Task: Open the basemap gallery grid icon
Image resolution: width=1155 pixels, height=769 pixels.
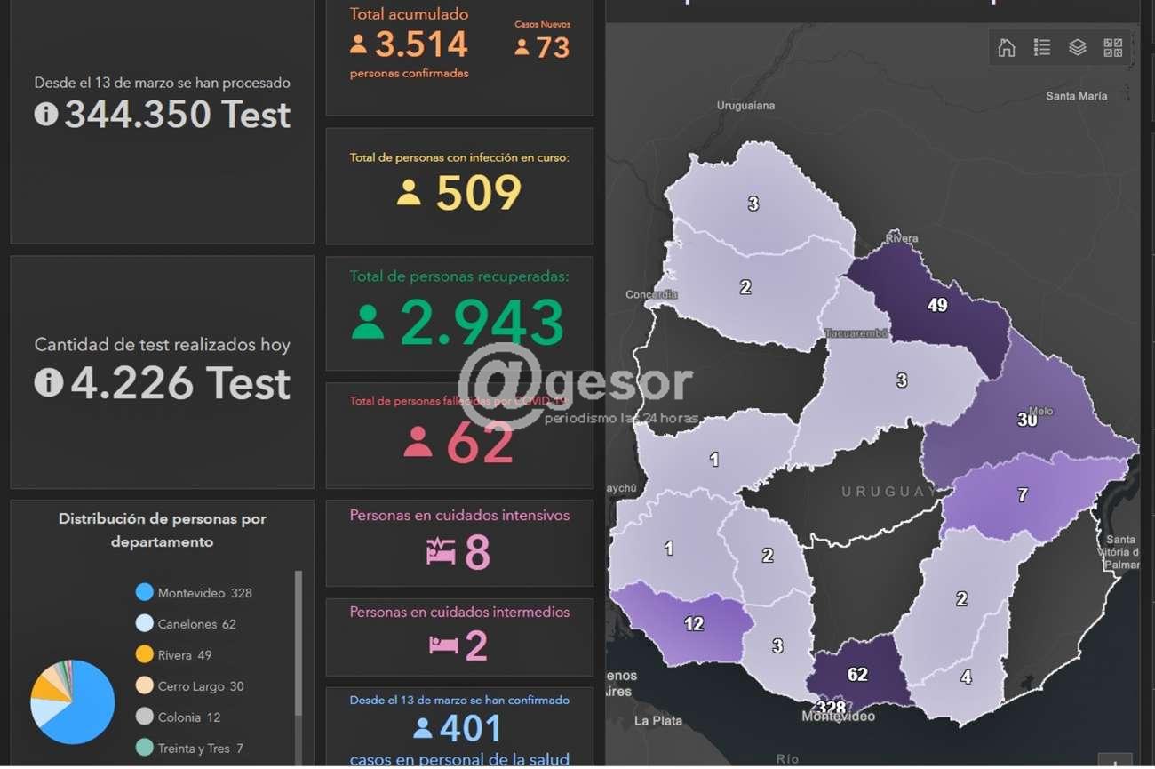Action: [1112, 48]
